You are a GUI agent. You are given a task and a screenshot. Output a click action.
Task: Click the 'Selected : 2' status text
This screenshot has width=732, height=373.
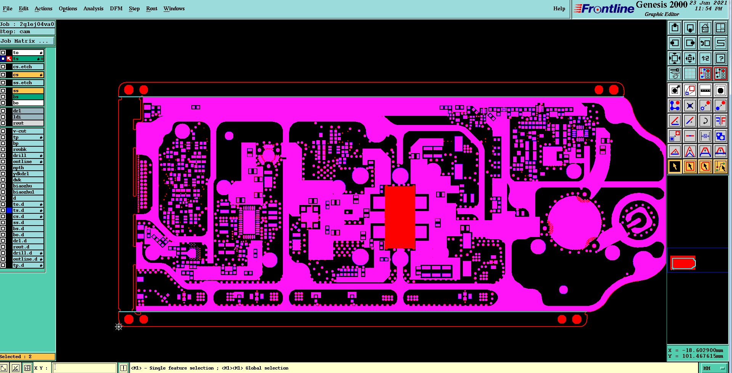coord(16,357)
